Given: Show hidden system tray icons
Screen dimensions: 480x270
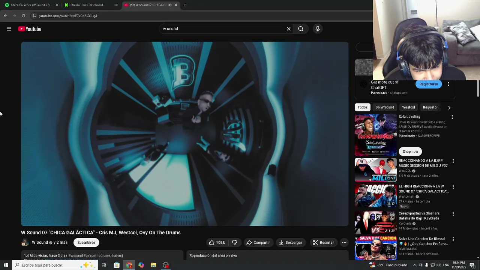Looking at the screenshot, I should click(414, 265).
